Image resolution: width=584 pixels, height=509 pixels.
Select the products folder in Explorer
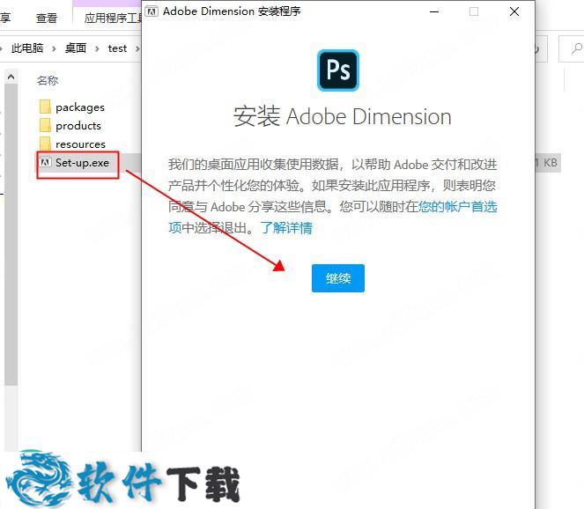pos(78,126)
